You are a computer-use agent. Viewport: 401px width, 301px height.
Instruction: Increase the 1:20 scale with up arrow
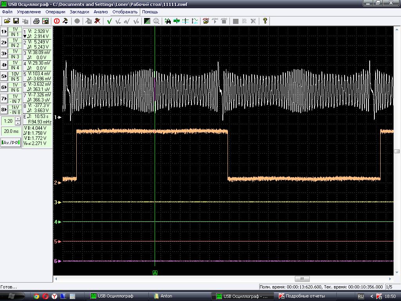point(18,119)
